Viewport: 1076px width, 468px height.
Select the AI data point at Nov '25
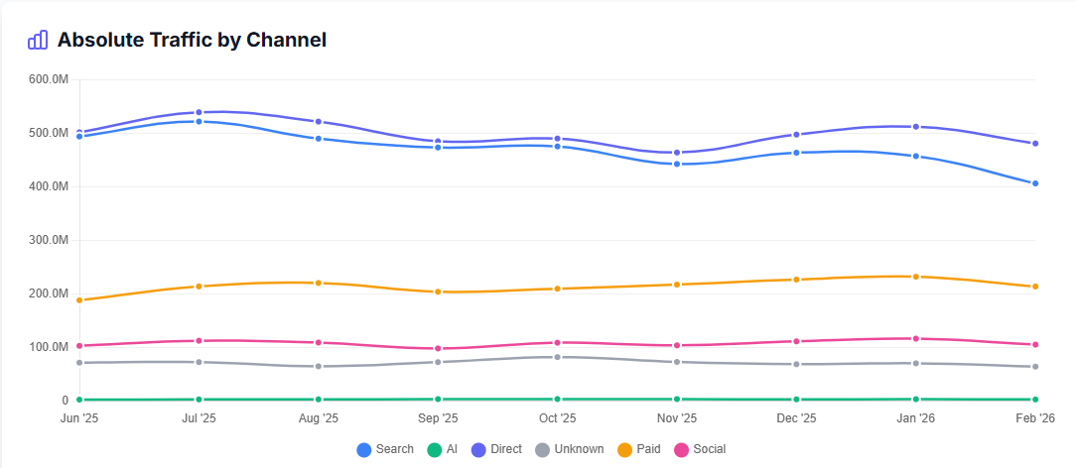pyautogui.click(x=677, y=399)
